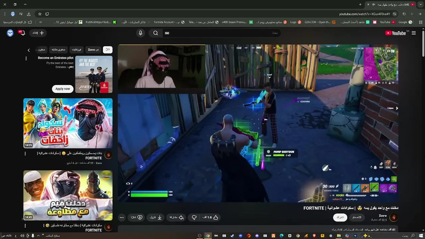Open options for 'دخلنا مع مطاوعة' video

pos(25,226)
